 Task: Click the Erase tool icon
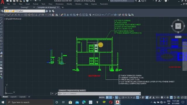[x=62, y=15]
